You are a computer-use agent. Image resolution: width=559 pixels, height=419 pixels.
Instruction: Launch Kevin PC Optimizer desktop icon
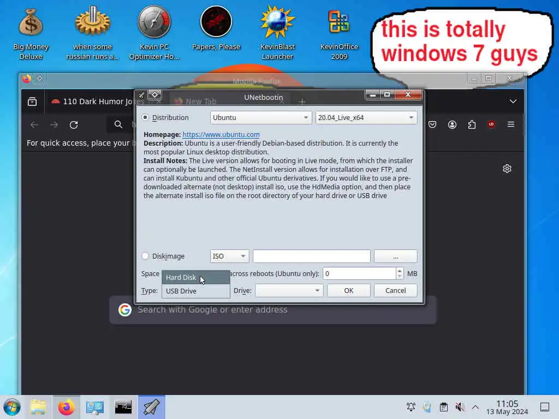click(x=154, y=34)
